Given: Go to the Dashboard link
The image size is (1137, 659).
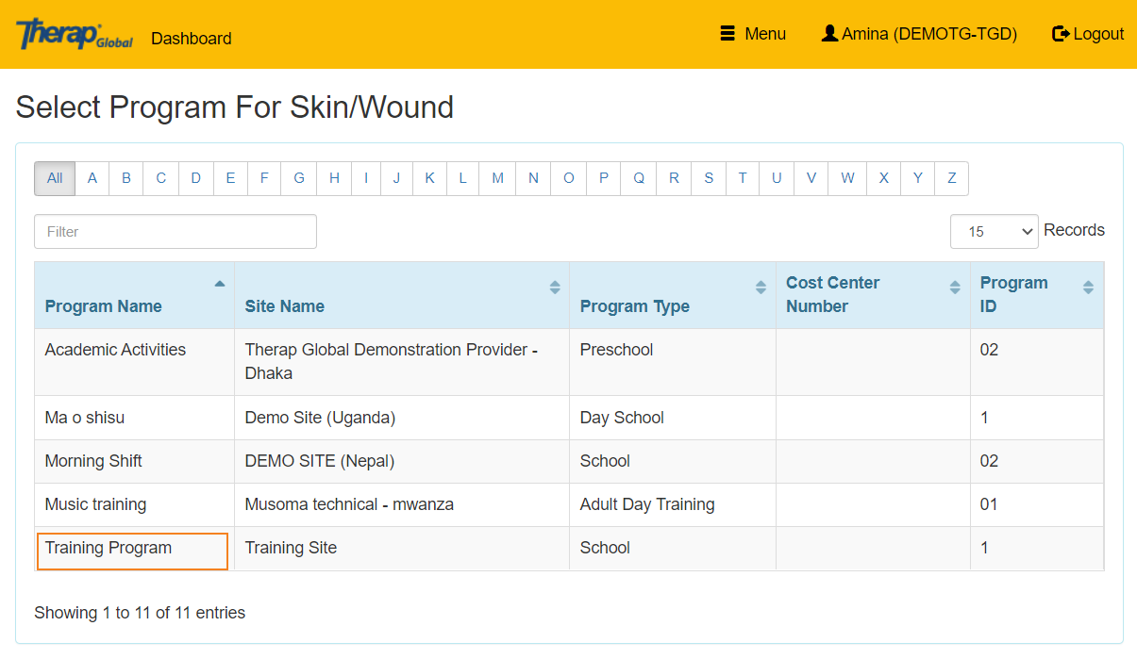Looking at the screenshot, I should [x=192, y=39].
